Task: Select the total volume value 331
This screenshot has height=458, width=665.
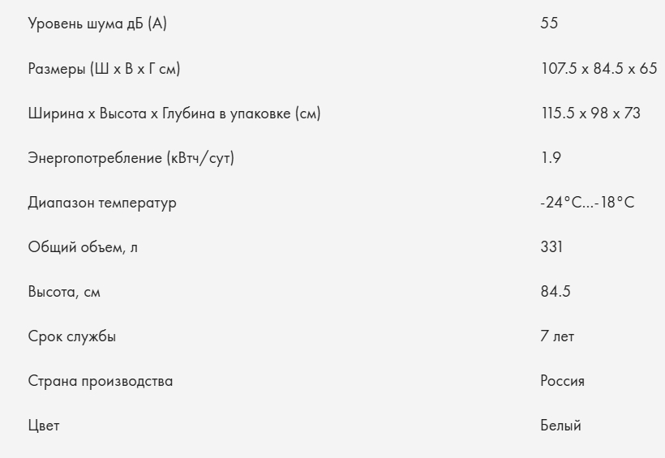Action: (551, 247)
